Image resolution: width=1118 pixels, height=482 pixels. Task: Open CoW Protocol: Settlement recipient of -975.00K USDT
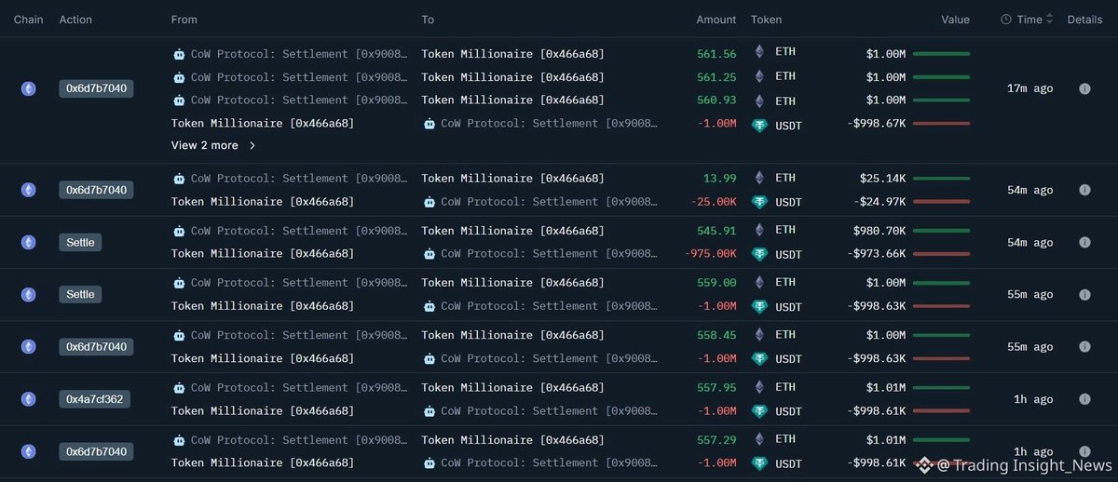pyautogui.click(x=549, y=253)
